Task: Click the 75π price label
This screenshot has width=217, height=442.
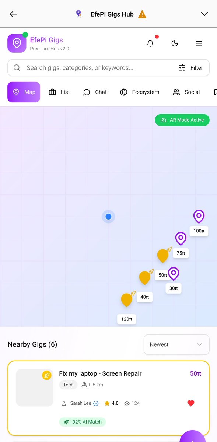Action: point(181,253)
